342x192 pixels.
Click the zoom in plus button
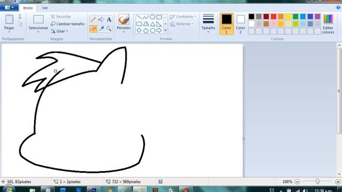338,181
